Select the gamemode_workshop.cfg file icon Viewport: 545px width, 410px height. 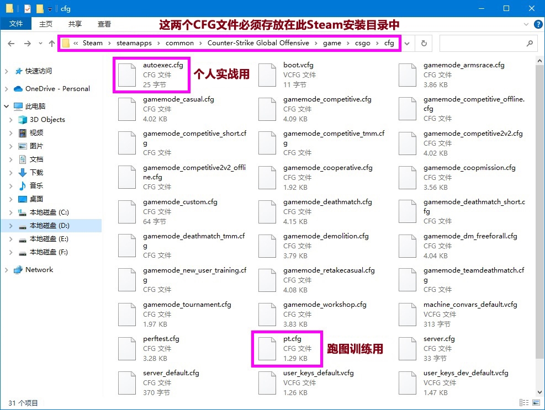coord(267,315)
